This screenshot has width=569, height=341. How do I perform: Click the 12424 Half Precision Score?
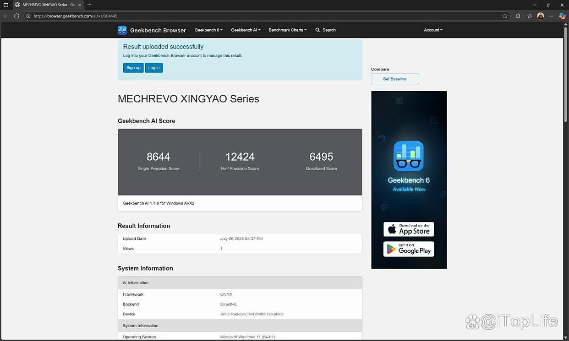240,157
